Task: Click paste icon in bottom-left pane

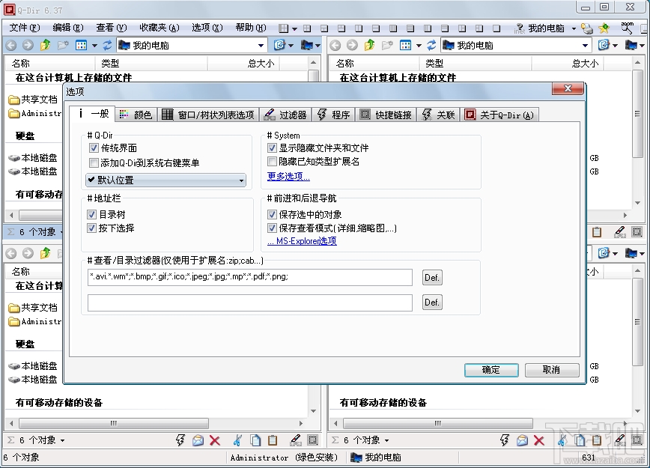Action: point(273,440)
